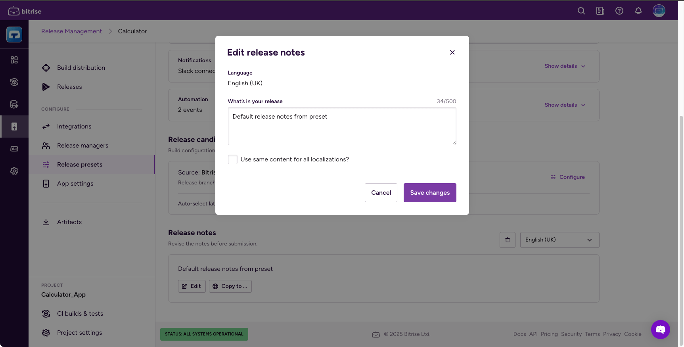Open the dashboard grid icon in left rail
Screen dimensions: 684x347
(x=14, y=60)
